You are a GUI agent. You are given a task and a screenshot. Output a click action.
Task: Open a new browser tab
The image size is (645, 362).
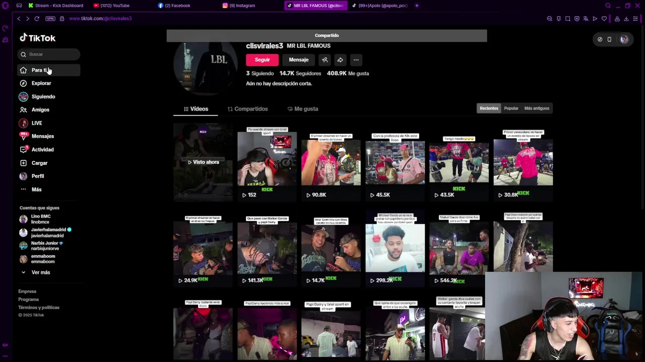tap(417, 6)
